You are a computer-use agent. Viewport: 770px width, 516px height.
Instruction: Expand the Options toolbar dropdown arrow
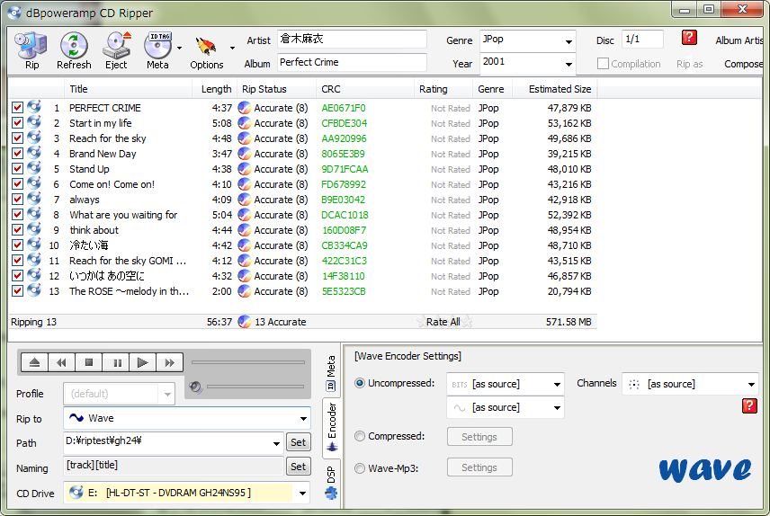point(232,49)
